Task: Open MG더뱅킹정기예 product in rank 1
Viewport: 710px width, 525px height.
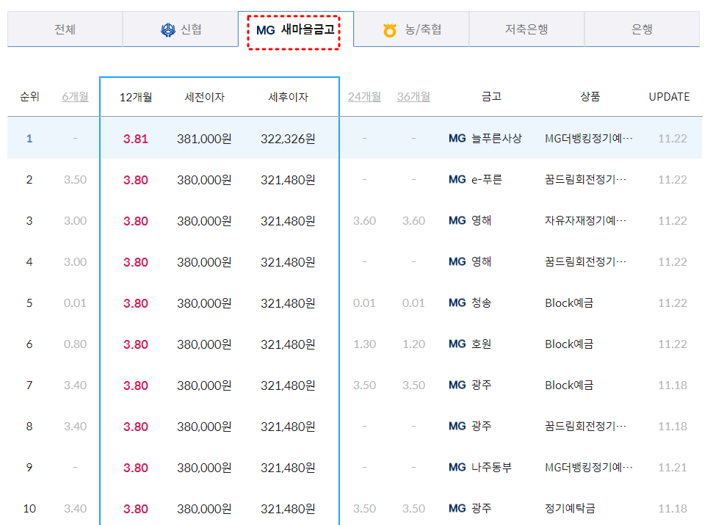Action: point(589,138)
